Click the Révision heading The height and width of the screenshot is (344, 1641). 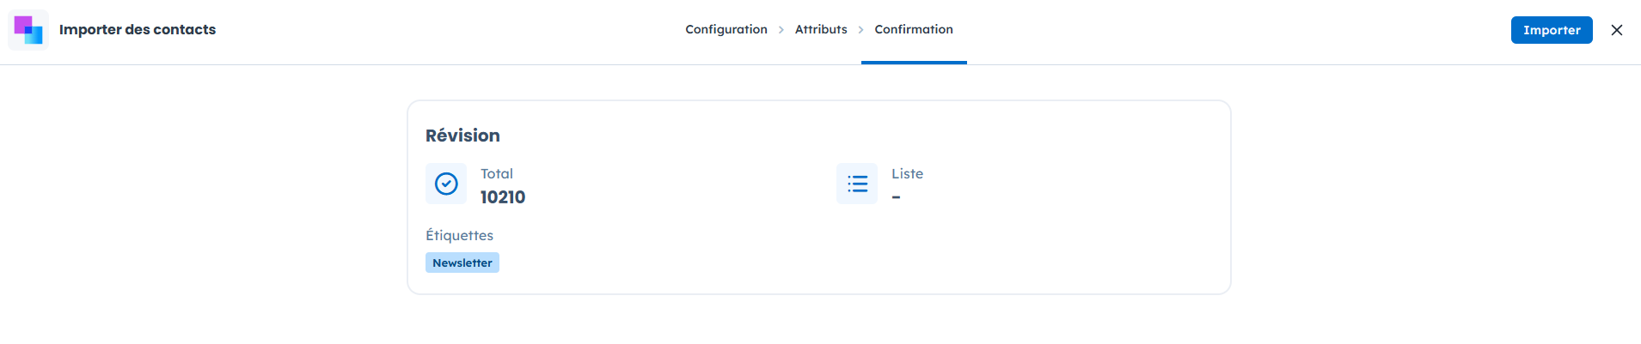tap(462, 136)
